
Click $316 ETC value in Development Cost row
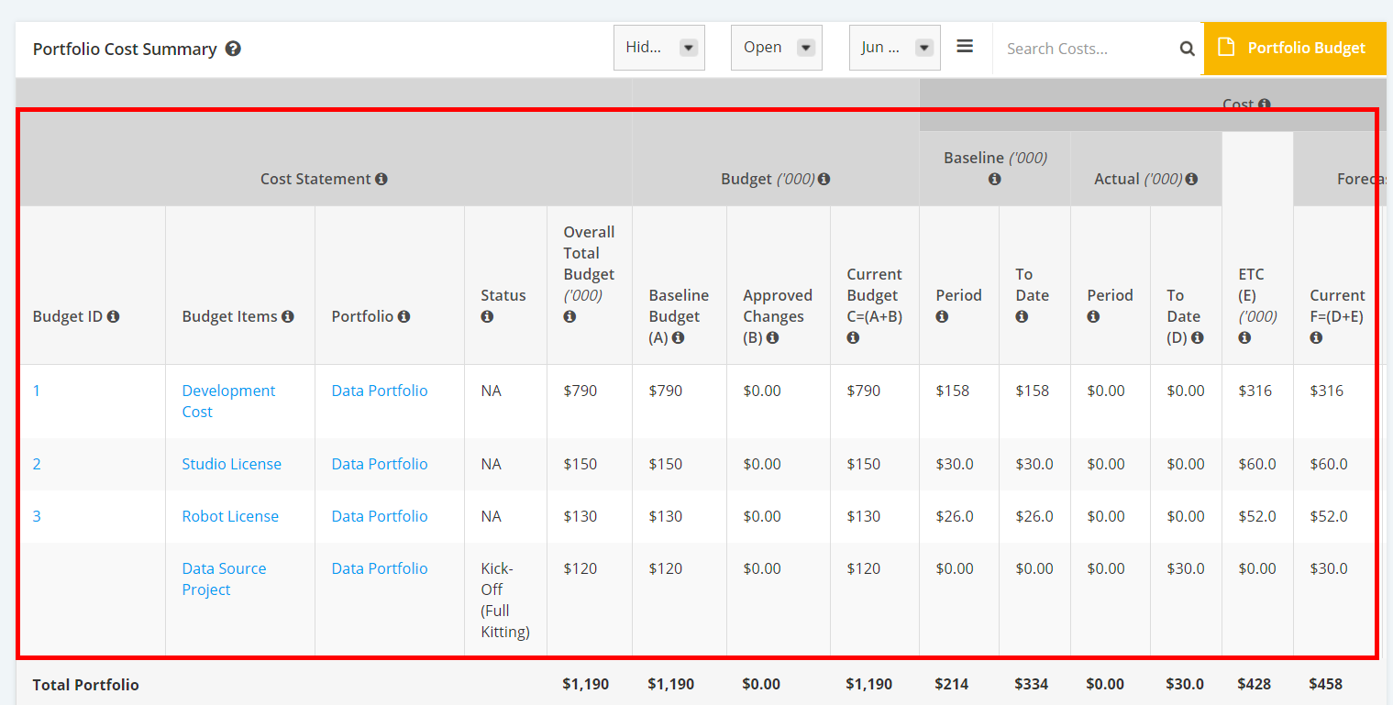(x=1255, y=391)
